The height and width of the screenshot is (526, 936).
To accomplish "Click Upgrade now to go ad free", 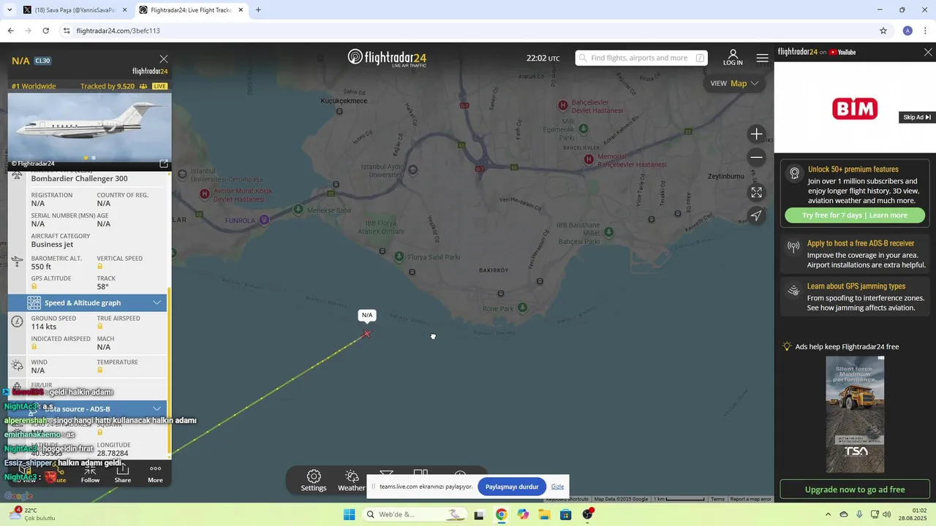I will tap(855, 489).
